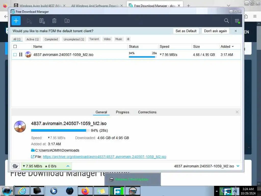The height and width of the screenshot is (196, 261).
Task: Open Windows Media Player taskbar icon
Action: point(54,191)
